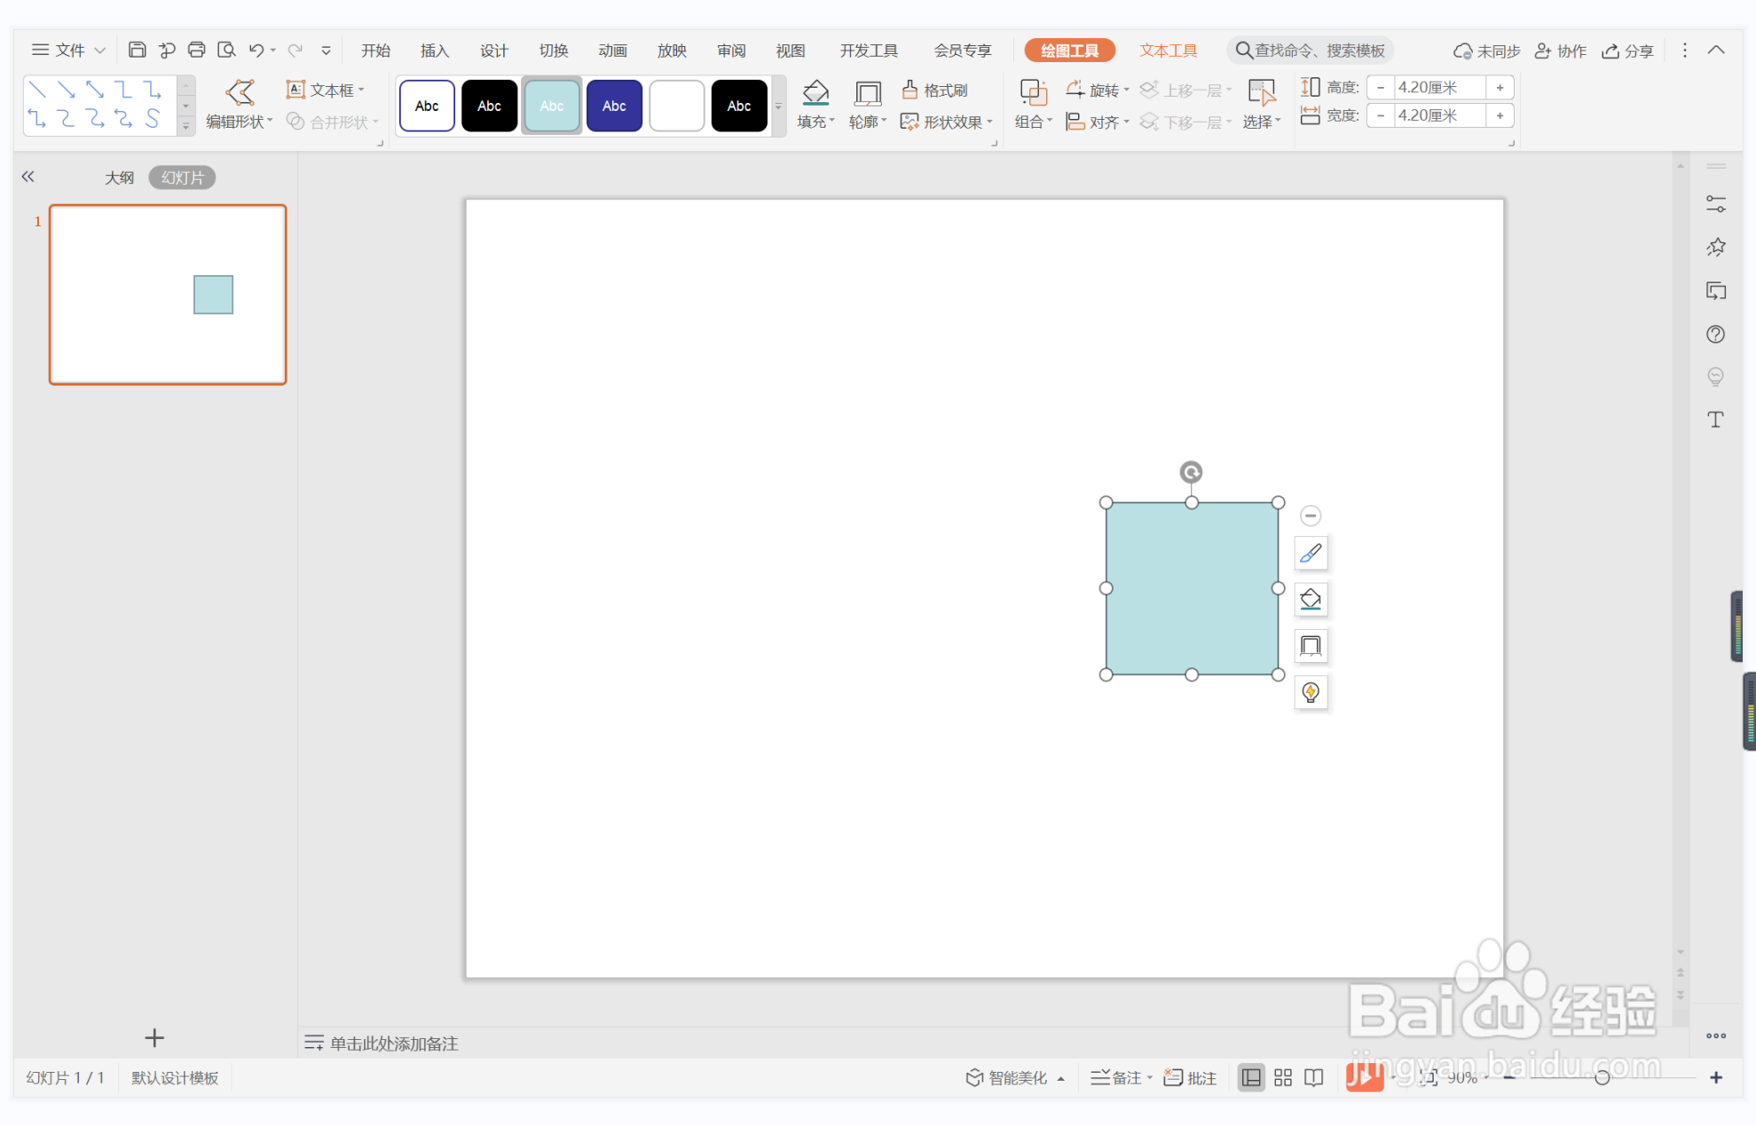1756x1126 pixels.
Task: Switch to the Outline (大纲) pane tab
Action: coord(119,177)
